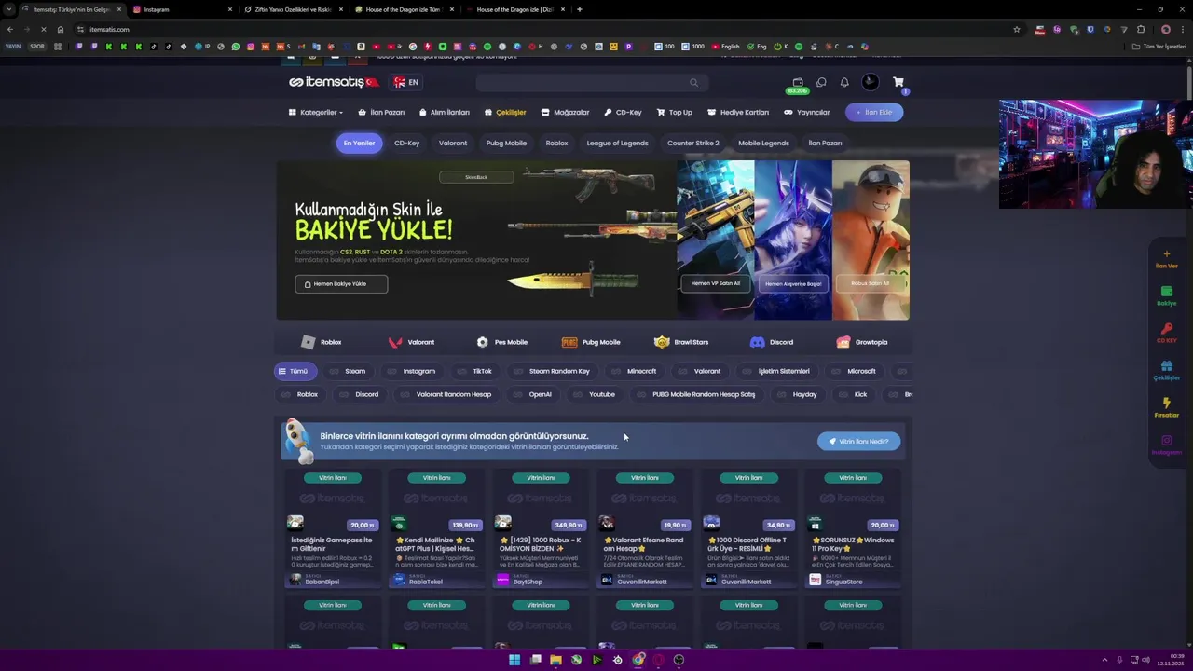
Task: Open the Brawl Stars game shortcut
Action: click(x=681, y=342)
